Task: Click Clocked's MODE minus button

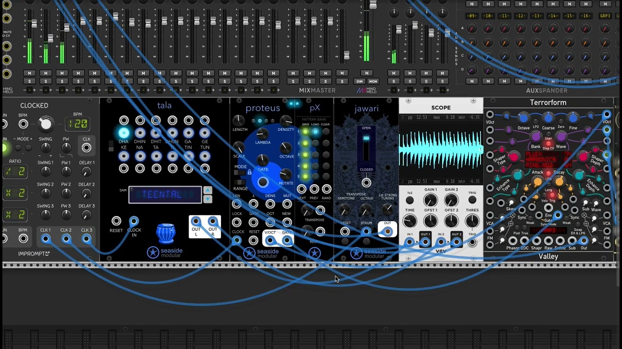Action: 18,147
